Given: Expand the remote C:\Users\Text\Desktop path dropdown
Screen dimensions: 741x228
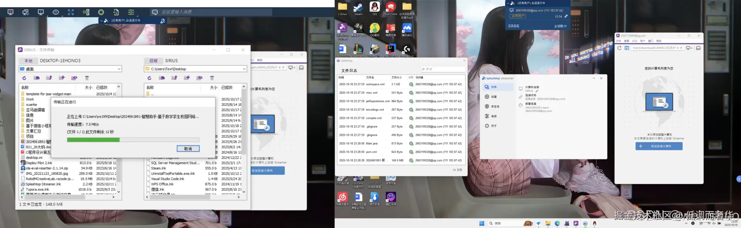Looking at the screenshot, I should 244,69.
